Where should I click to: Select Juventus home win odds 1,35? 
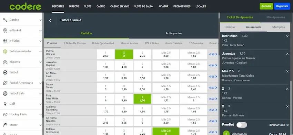click(105, 65)
